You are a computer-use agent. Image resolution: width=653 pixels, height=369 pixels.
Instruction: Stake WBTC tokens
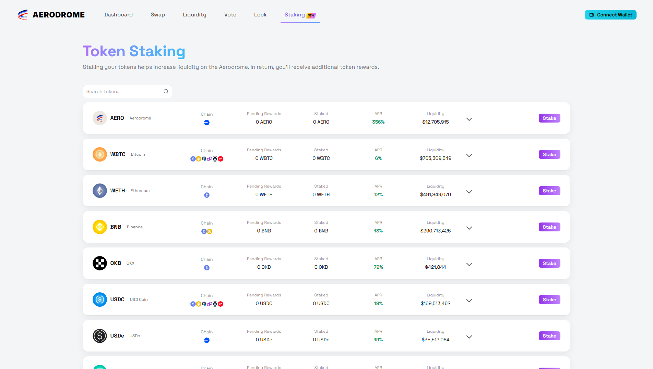[x=549, y=154]
